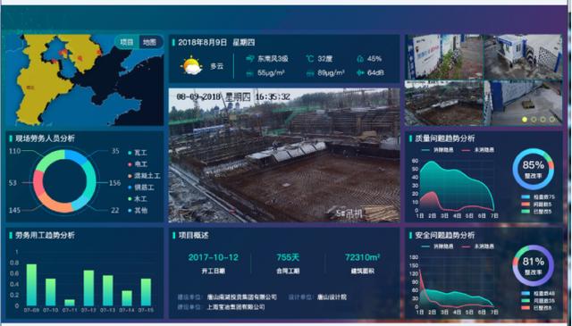Toggle 其他 legend in labor donut chart
572x326 pixels.
pos(138,211)
